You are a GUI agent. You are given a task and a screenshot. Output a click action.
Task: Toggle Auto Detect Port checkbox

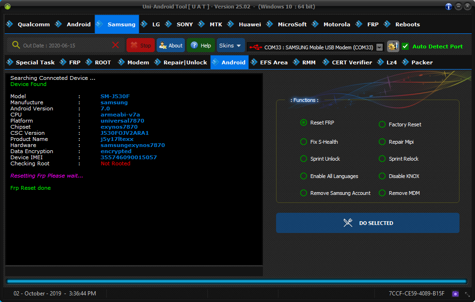point(405,46)
